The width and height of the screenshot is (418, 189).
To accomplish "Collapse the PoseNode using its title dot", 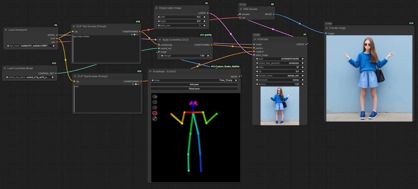I will coord(150,72).
